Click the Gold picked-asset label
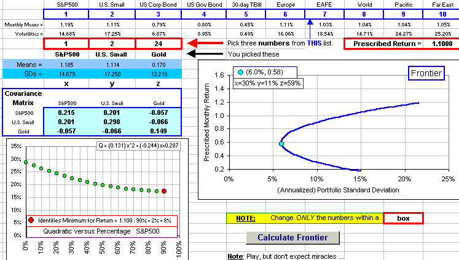Viewport: 459px width, 260px height. click(x=159, y=55)
